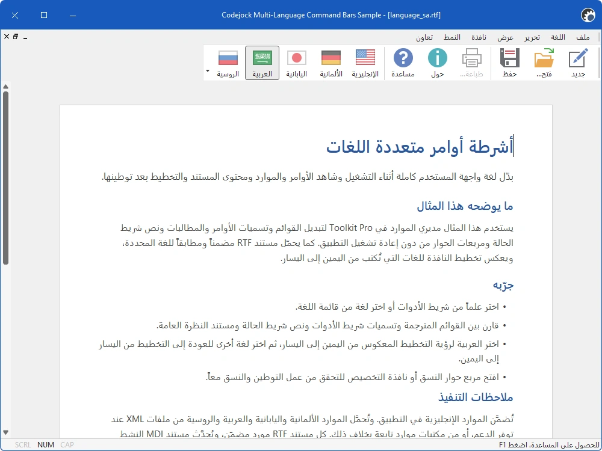The height and width of the screenshot is (451, 602).
Task: Restore the inner document window
Action: (16, 37)
